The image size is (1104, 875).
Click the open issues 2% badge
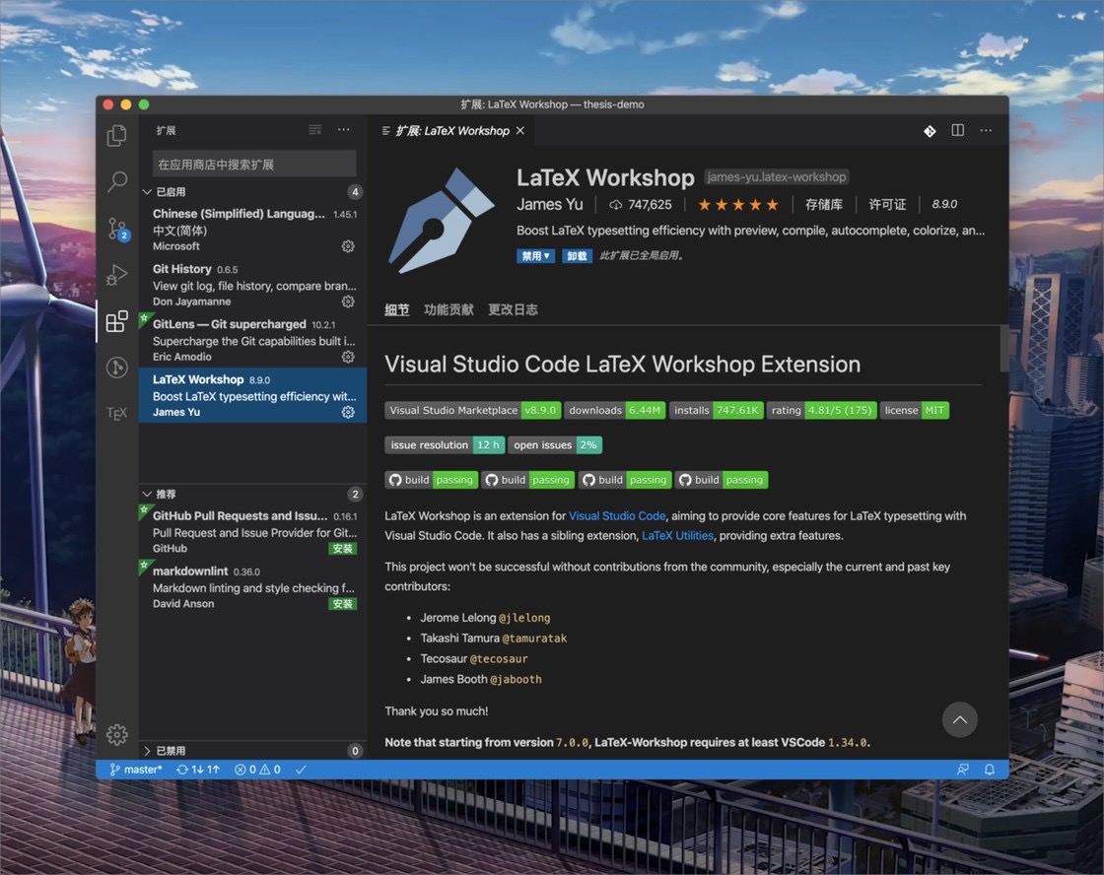555,445
